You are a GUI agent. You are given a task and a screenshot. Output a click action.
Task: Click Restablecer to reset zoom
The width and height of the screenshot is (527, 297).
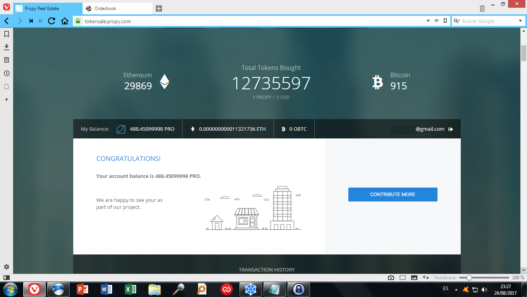click(x=445, y=278)
